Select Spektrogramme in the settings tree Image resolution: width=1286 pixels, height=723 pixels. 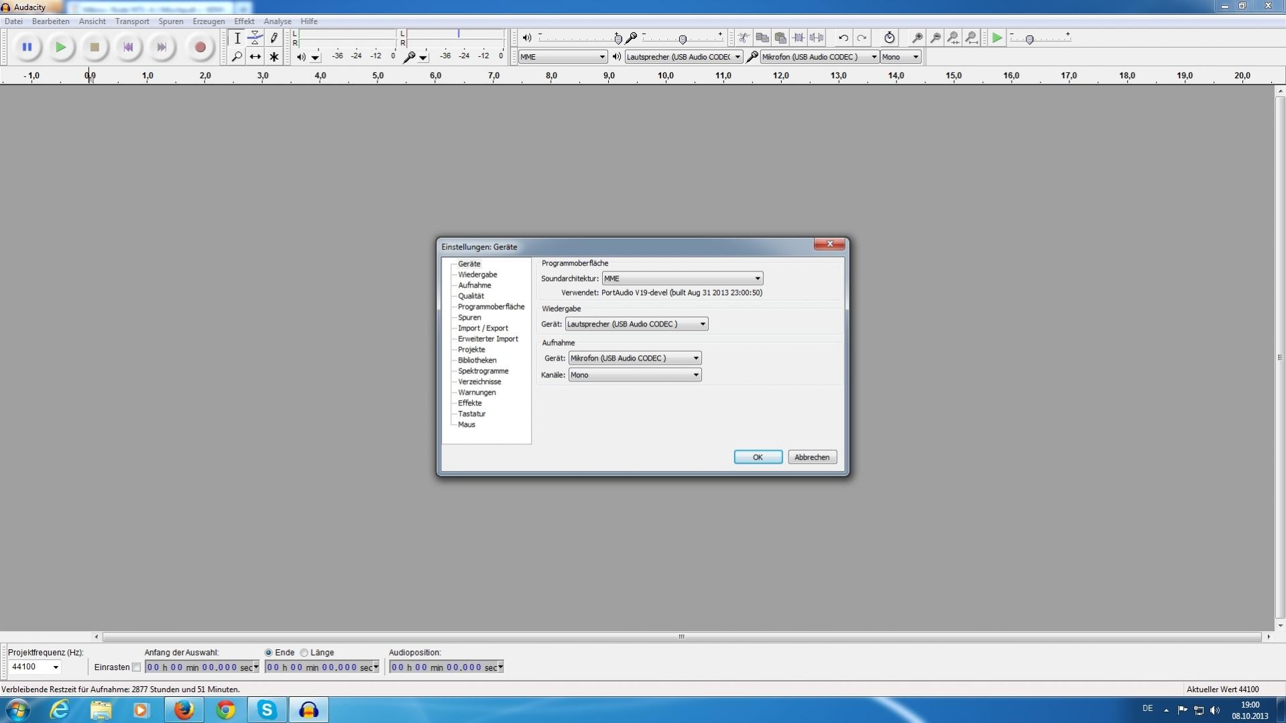(x=483, y=371)
